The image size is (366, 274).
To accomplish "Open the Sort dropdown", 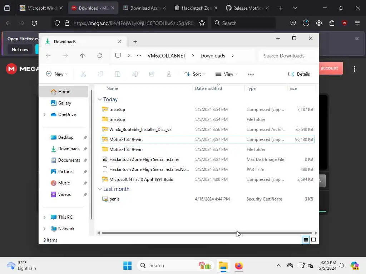I will click(x=195, y=74).
